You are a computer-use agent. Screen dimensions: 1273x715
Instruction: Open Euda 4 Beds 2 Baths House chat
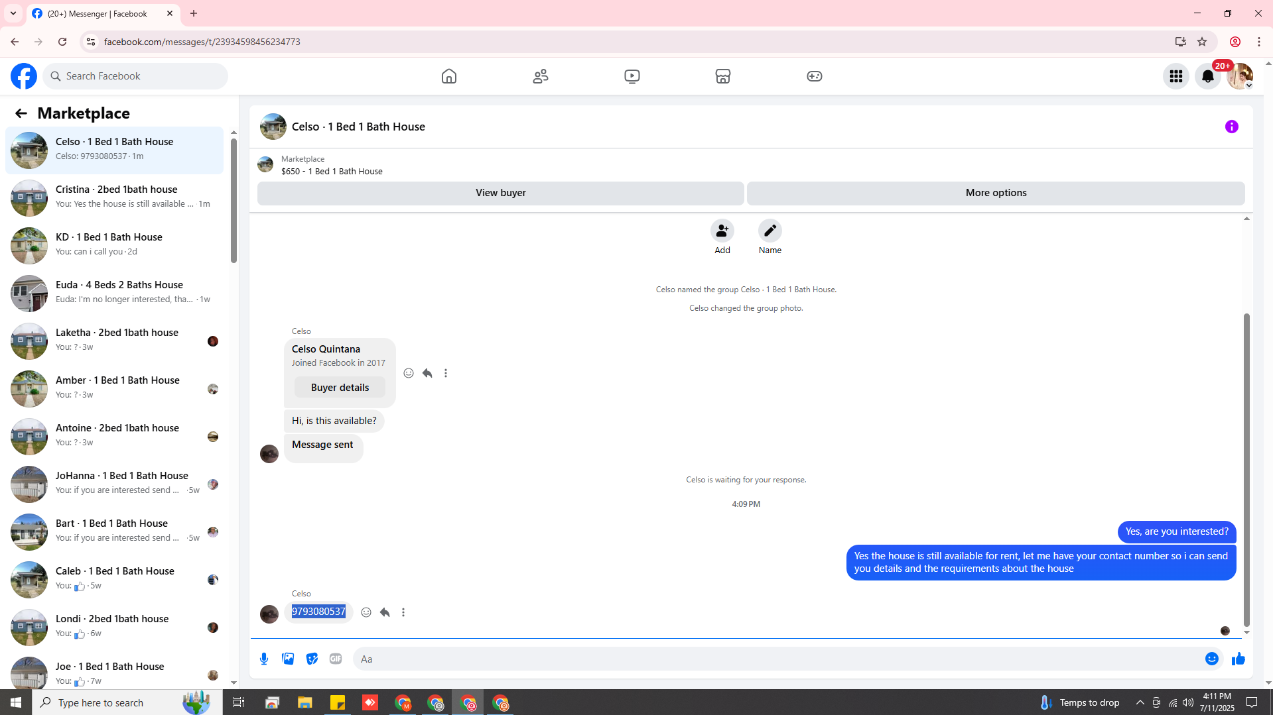coord(114,293)
